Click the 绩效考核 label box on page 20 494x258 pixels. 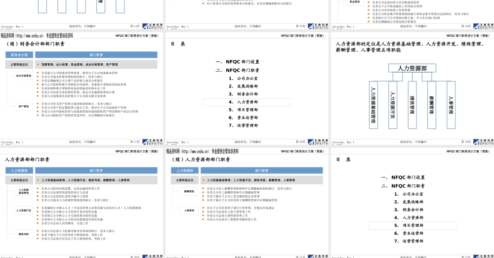(24, 234)
